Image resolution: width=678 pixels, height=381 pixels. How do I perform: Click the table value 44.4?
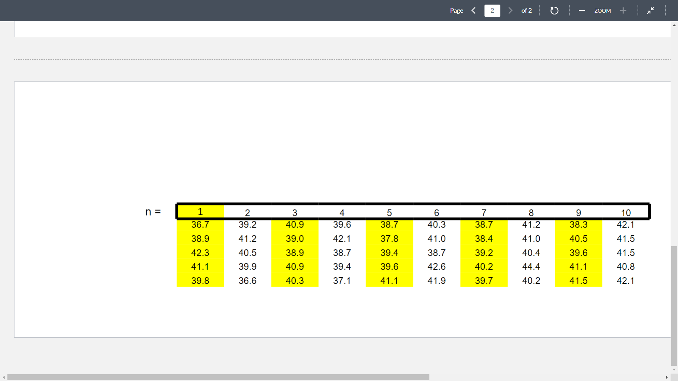point(531,267)
